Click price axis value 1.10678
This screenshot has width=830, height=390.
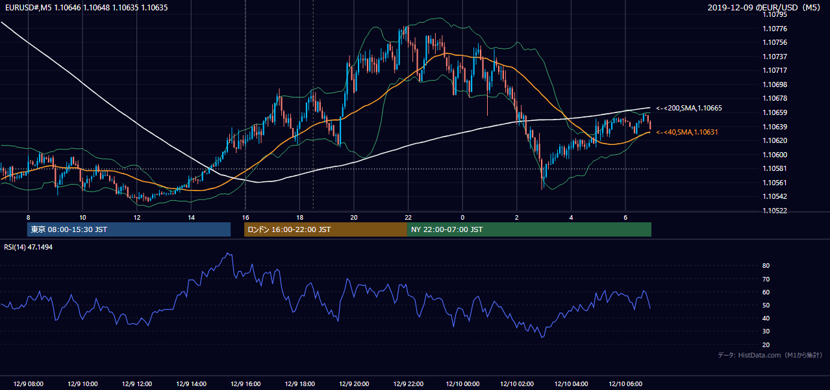click(x=775, y=98)
